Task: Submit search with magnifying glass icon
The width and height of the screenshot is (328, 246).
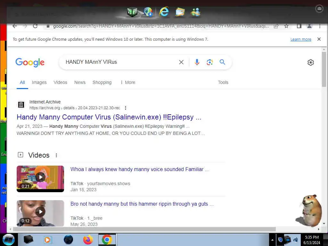Action: pyautogui.click(x=222, y=62)
